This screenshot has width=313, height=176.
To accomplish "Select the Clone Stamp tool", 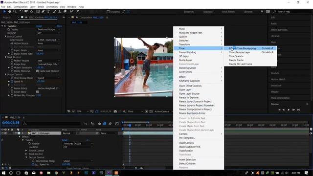I will [60, 12].
